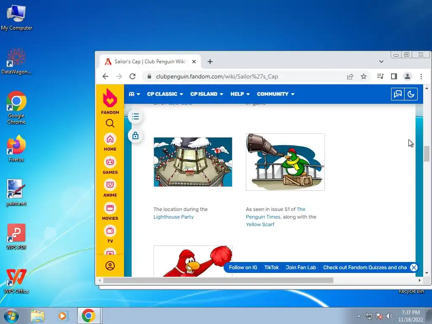The height and width of the screenshot is (324, 432).
Task: Click horizontal scroll left arrow
Action: click(x=100, y=281)
